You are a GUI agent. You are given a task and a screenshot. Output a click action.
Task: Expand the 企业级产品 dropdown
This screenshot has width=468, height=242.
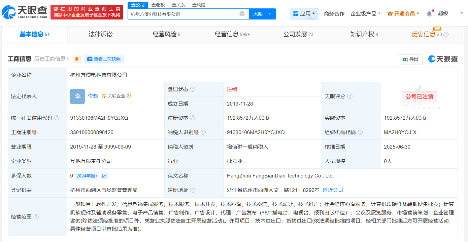click(x=366, y=14)
